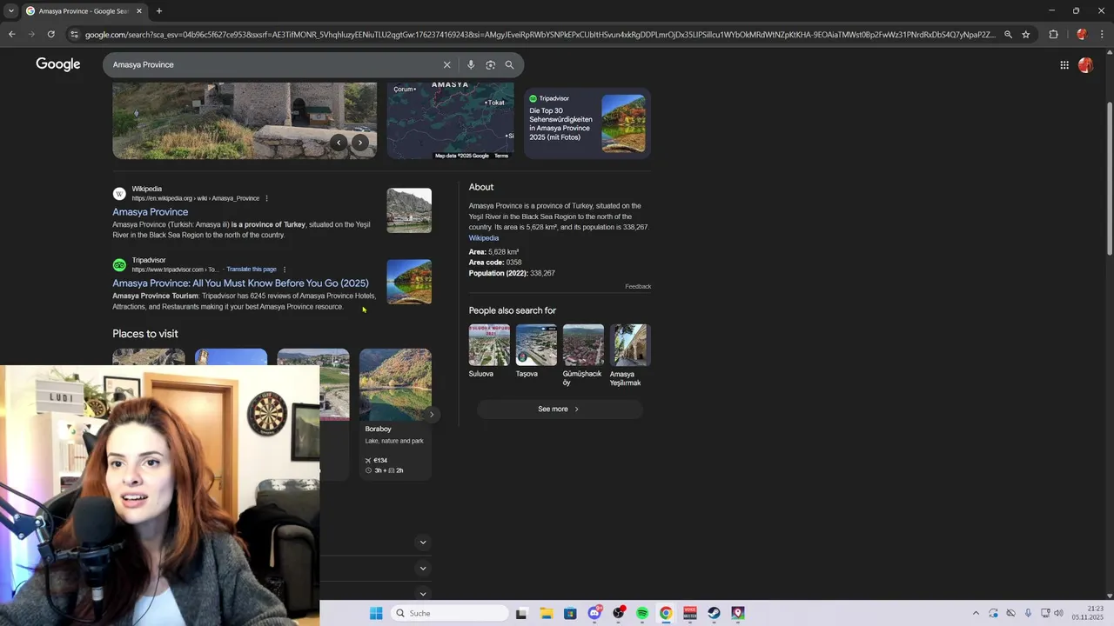Open the map app on taskbar

738,613
